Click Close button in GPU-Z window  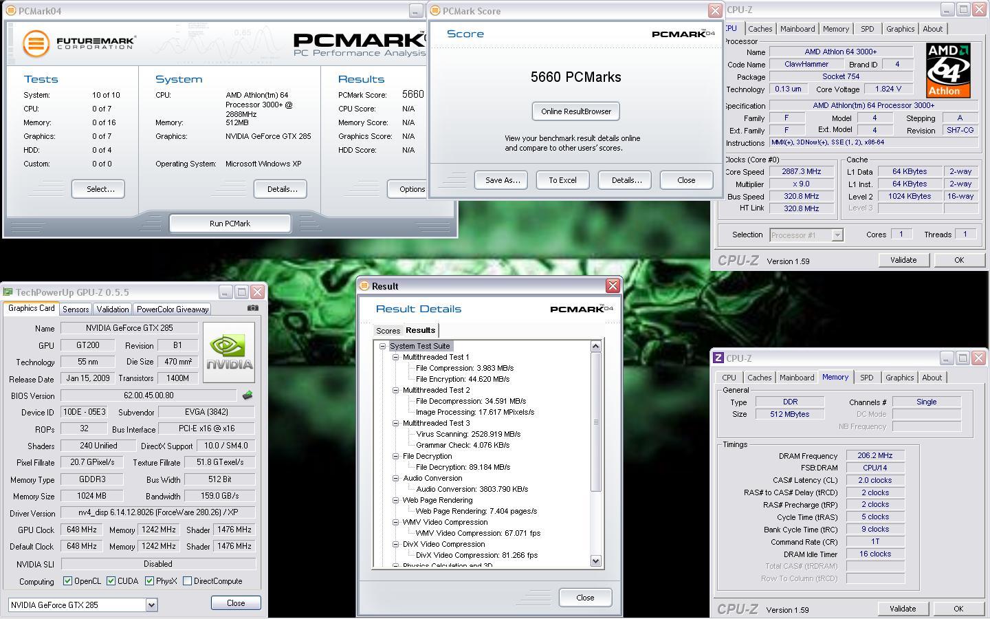[x=236, y=603]
